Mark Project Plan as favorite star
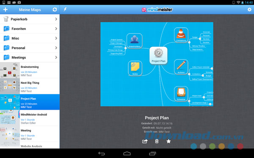254x158 pixels. [168, 142]
